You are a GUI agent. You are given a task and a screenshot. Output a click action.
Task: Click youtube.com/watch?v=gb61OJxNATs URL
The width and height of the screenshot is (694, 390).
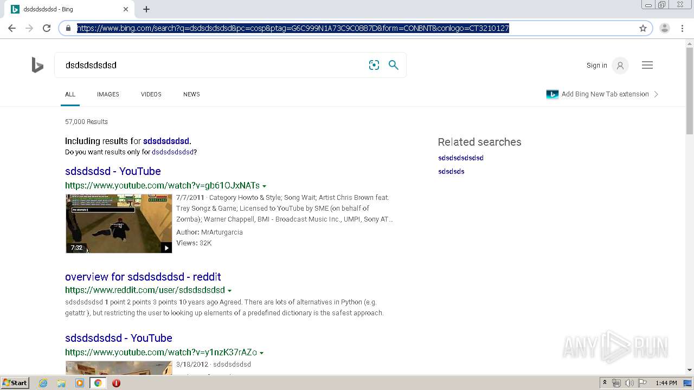click(x=162, y=186)
